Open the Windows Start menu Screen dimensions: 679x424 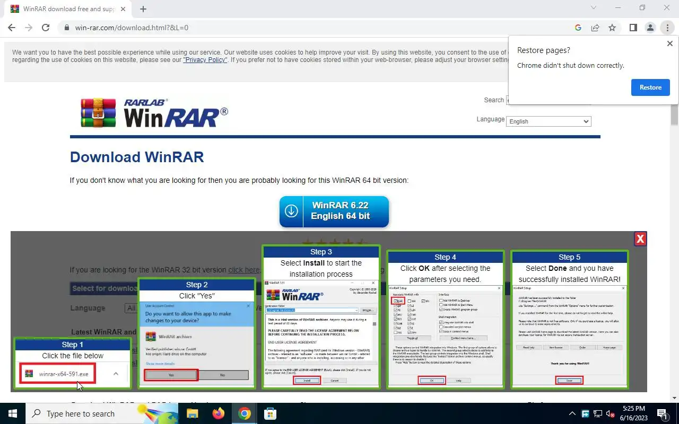(12, 413)
